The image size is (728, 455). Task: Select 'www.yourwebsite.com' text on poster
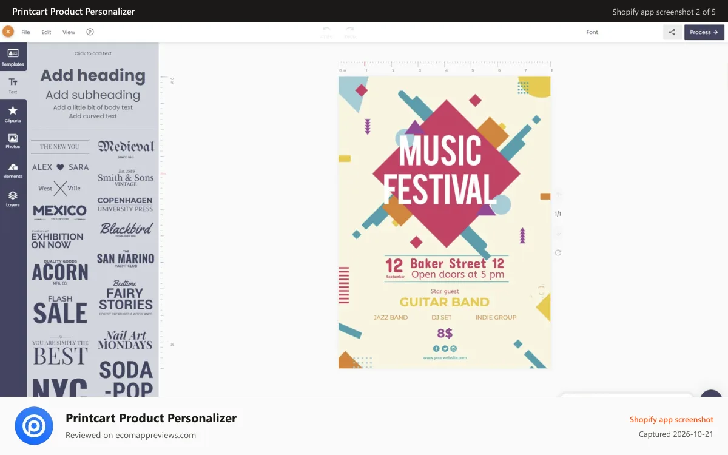tap(445, 358)
